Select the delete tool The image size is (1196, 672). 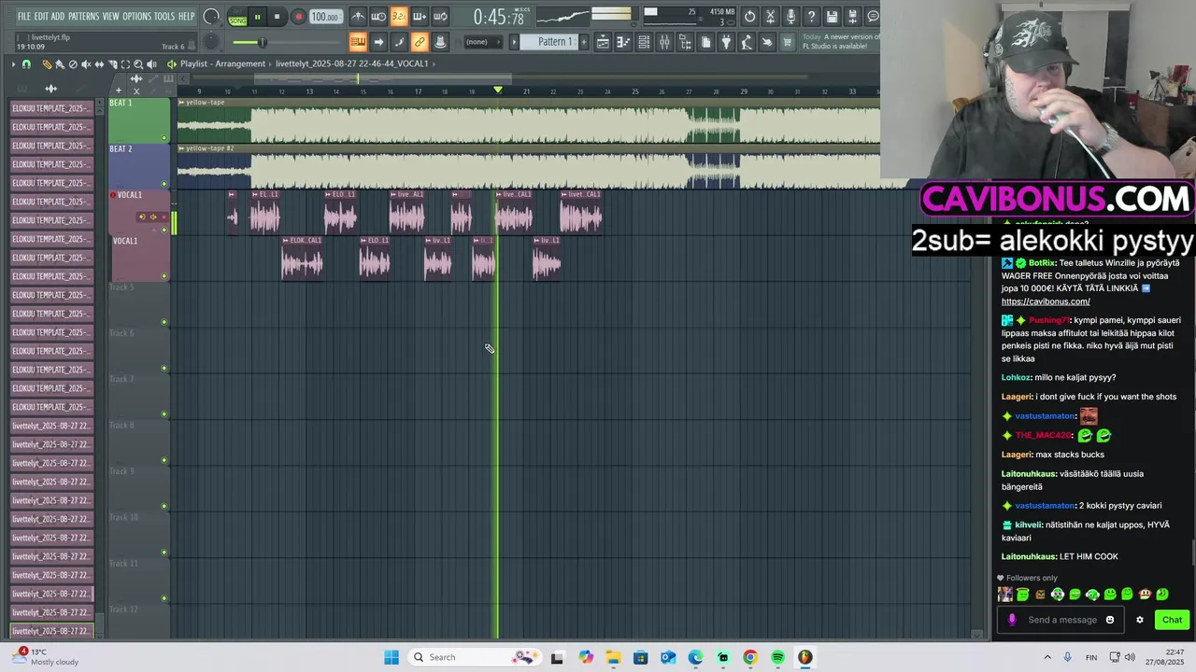coord(73,63)
